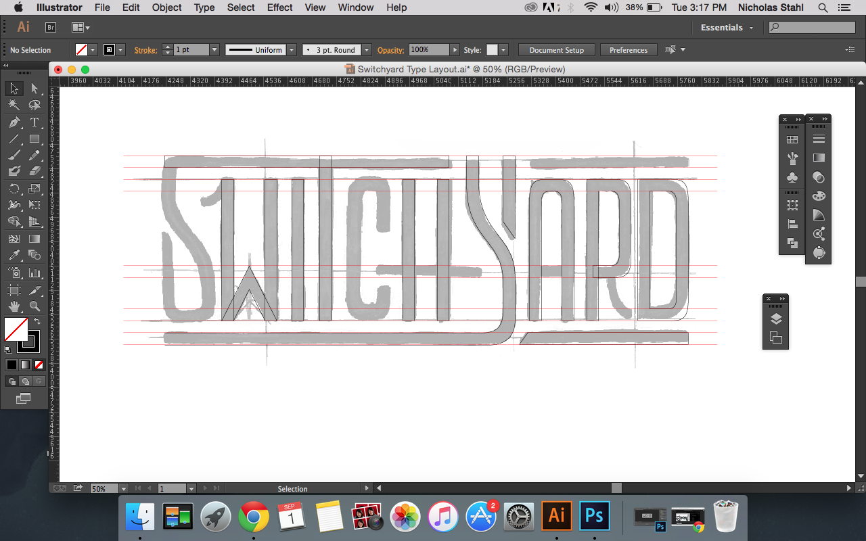Activate the Artboard tool

pyautogui.click(x=14, y=289)
